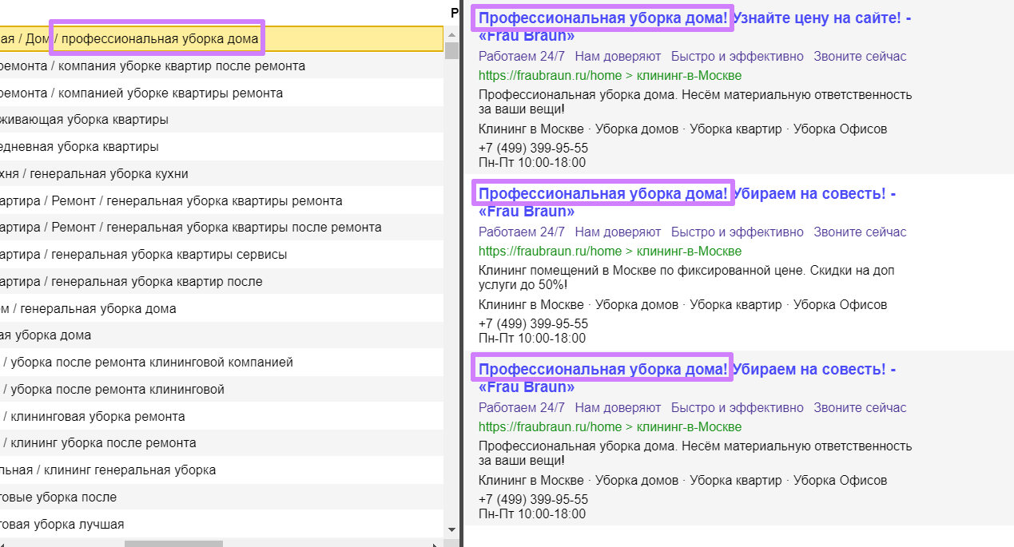Select row ending "генеральная уборка квартиры ремонта"
This screenshot has height=547, width=1014.
(221, 200)
